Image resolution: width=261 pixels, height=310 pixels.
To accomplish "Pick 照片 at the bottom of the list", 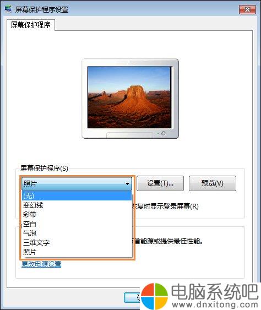I will [x=77, y=252].
